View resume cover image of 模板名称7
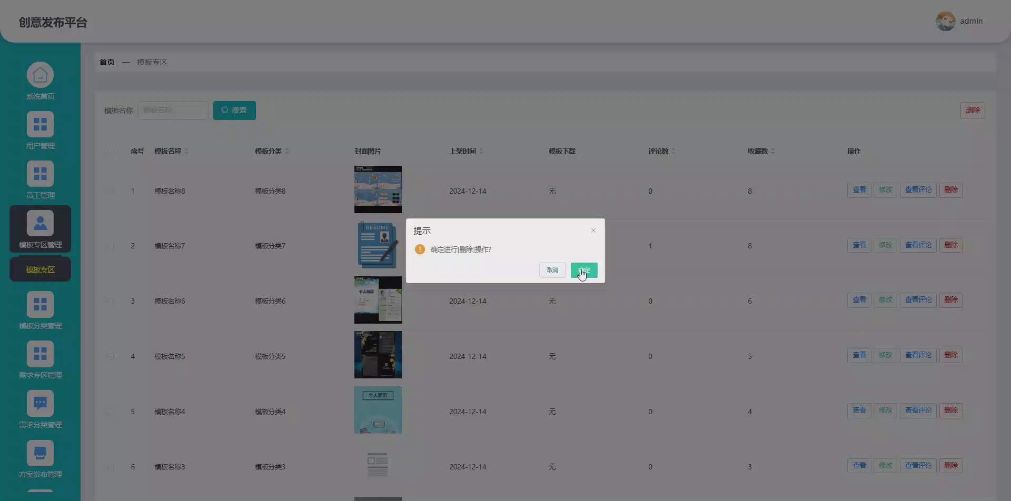Viewport: 1011px width, 501px height. [x=378, y=245]
